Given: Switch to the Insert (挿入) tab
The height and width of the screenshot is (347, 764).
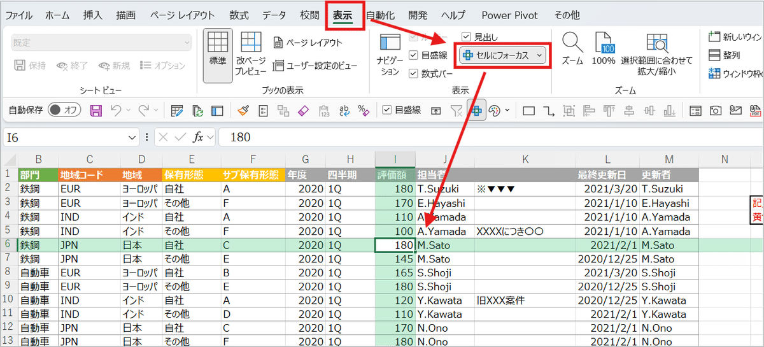Looking at the screenshot, I should (x=93, y=15).
